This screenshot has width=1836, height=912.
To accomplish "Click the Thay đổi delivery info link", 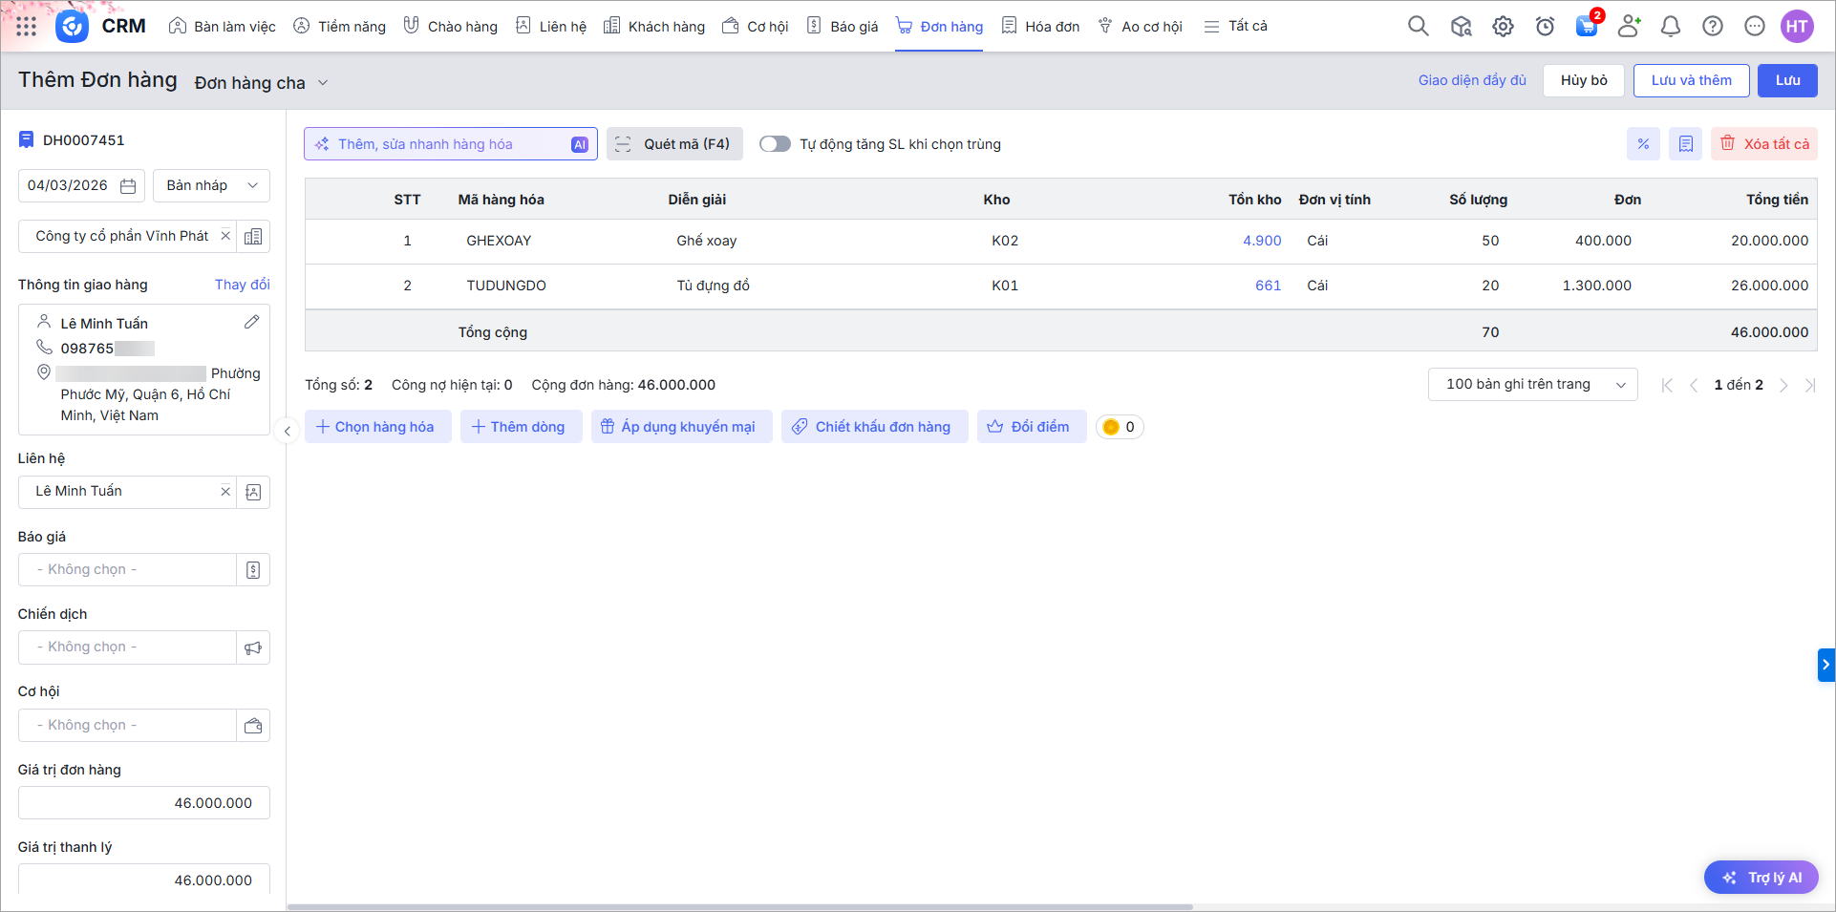I will 242,285.
